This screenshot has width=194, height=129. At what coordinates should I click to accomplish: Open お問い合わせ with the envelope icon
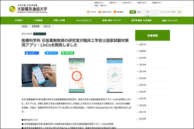(105, 12)
